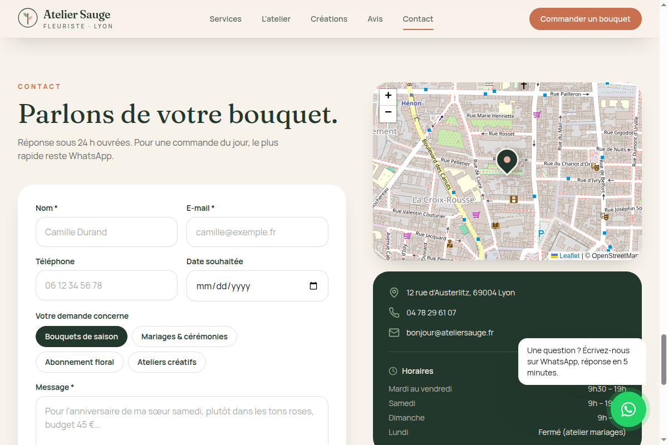Click the dark map location pin
The image size is (668, 445).
507,161
